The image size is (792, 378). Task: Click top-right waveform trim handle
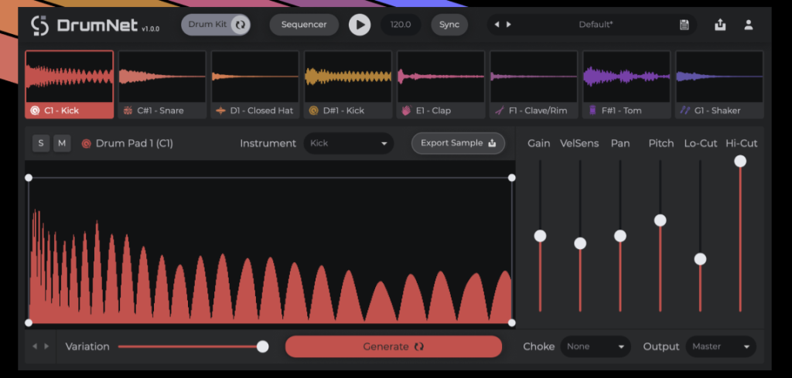[512, 178]
